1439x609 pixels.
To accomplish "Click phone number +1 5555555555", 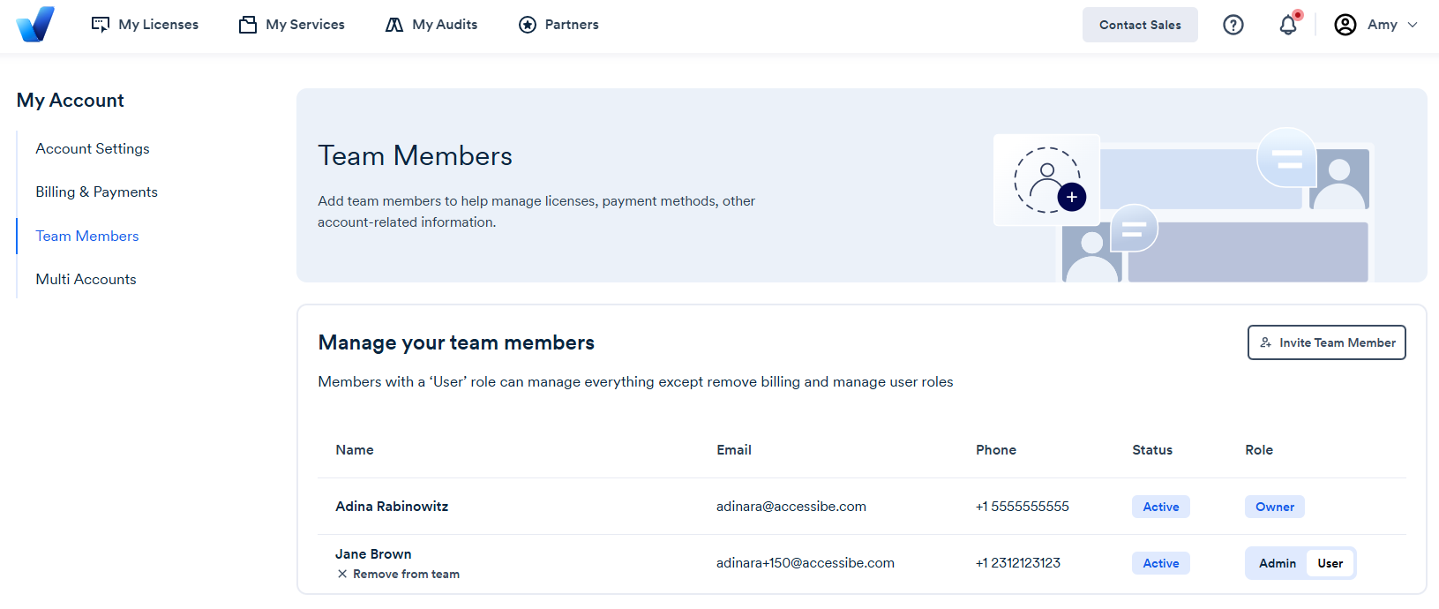I will 1023,507.
